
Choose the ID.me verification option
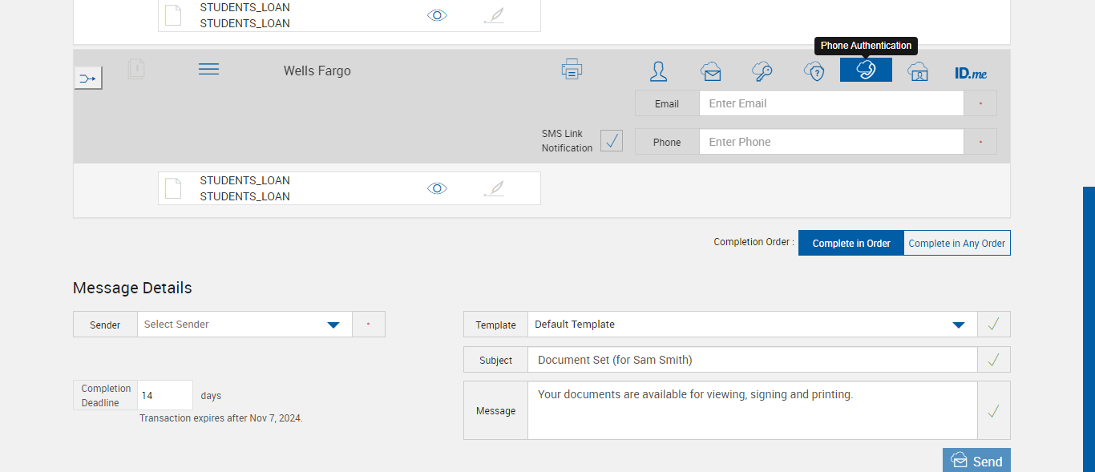pos(971,73)
